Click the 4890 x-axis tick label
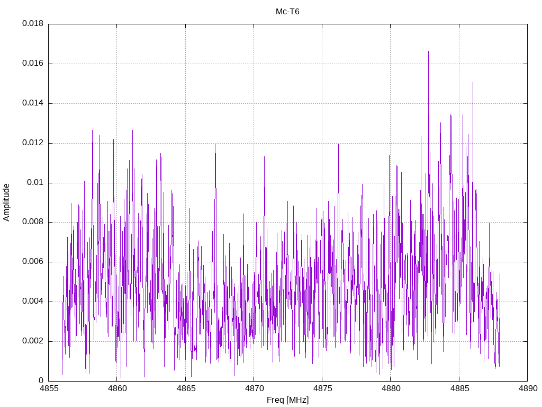This screenshot has width=542, height=407. (527, 388)
